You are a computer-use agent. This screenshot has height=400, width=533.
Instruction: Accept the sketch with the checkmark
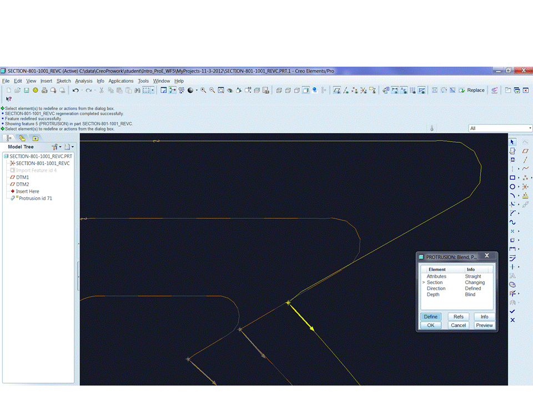click(x=513, y=311)
